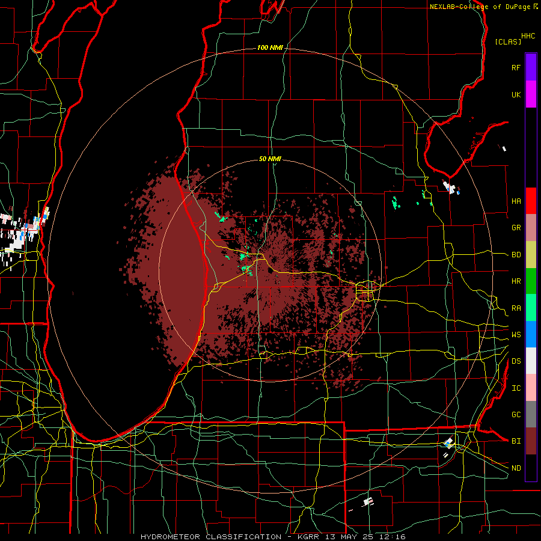Screen dimensions: 541x541
Task: Click the GR legend label
Action: click(516, 228)
